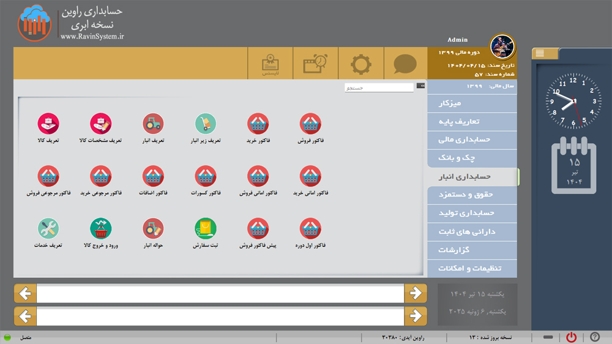Collapse the panel with the double-arrow button
Screen dimensions: 612x344
coord(420,86)
